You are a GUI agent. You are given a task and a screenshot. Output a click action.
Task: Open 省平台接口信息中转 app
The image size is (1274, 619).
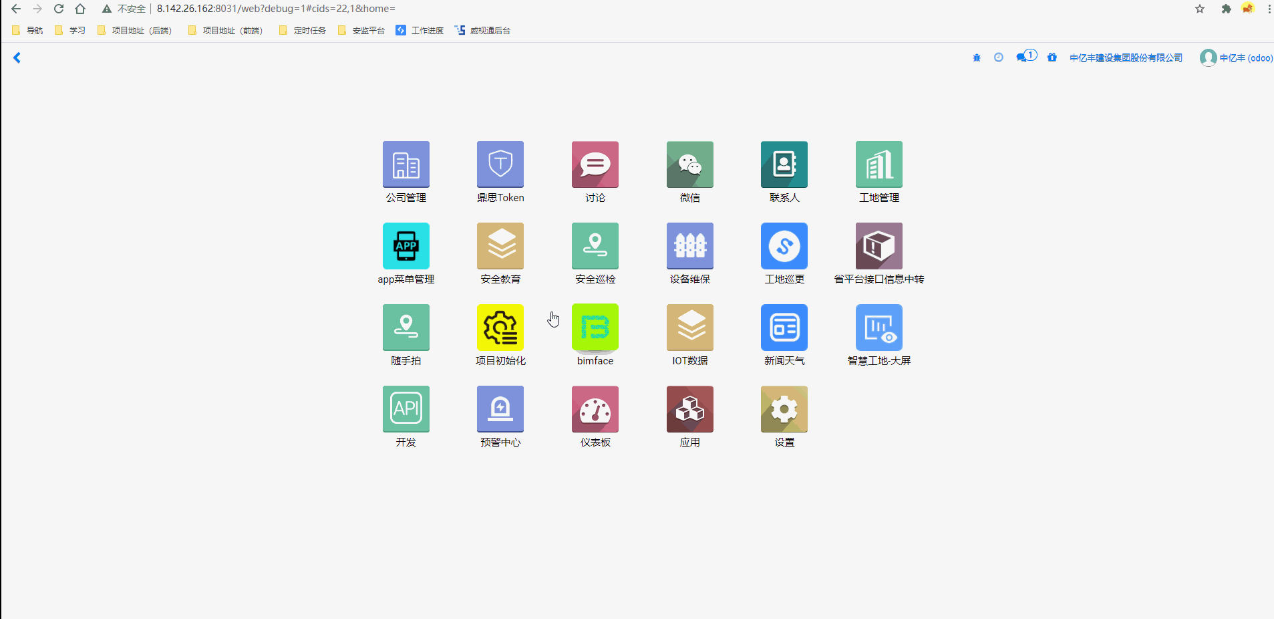tap(879, 246)
